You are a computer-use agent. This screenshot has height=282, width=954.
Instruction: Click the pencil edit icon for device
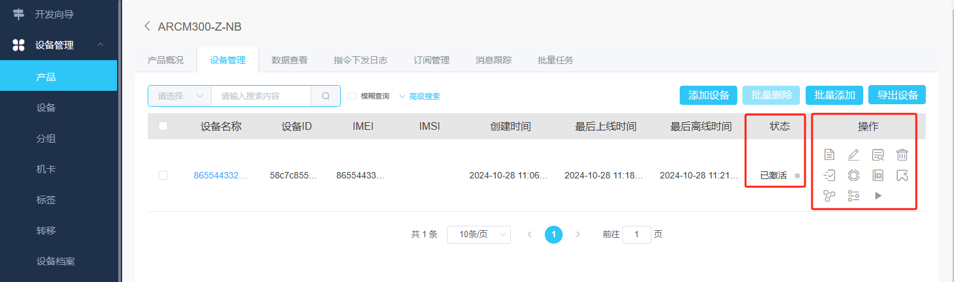point(854,154)
